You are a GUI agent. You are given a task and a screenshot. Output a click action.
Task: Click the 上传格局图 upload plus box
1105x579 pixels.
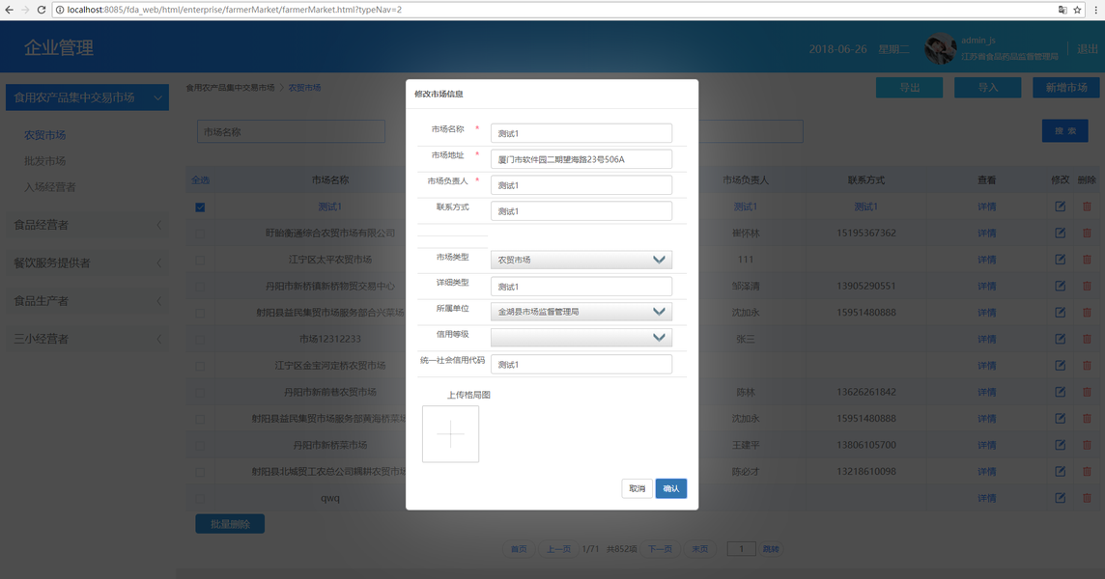click(450, 434)
